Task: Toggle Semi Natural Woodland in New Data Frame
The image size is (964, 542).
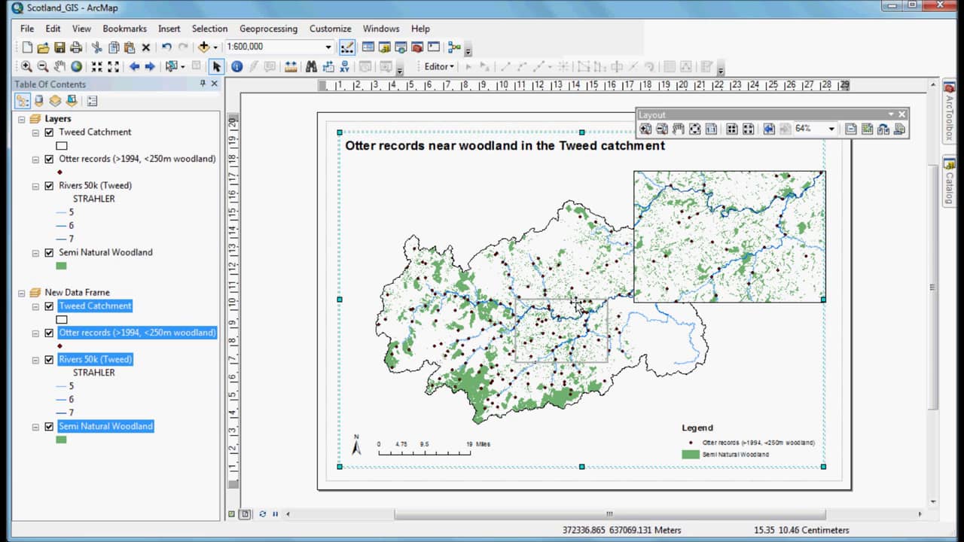Action: click(49, 427)
